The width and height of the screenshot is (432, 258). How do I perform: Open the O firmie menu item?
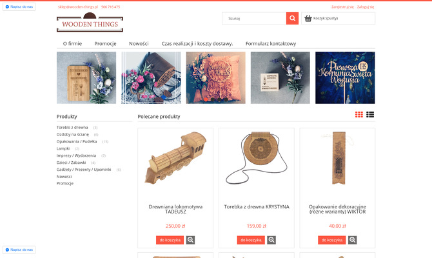(x=72, y=44)
